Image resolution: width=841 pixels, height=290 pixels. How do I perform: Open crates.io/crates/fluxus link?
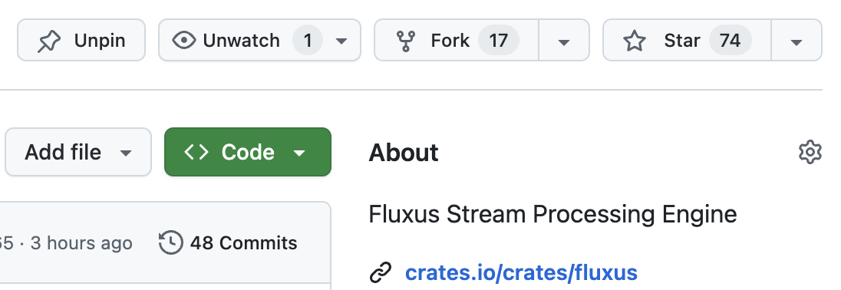click(x=521, y=272)
